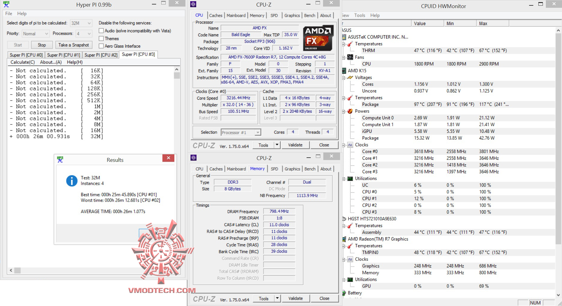Click the Clocks icon under AMD Radeon R7 Graphics

(x=350, y=259)
